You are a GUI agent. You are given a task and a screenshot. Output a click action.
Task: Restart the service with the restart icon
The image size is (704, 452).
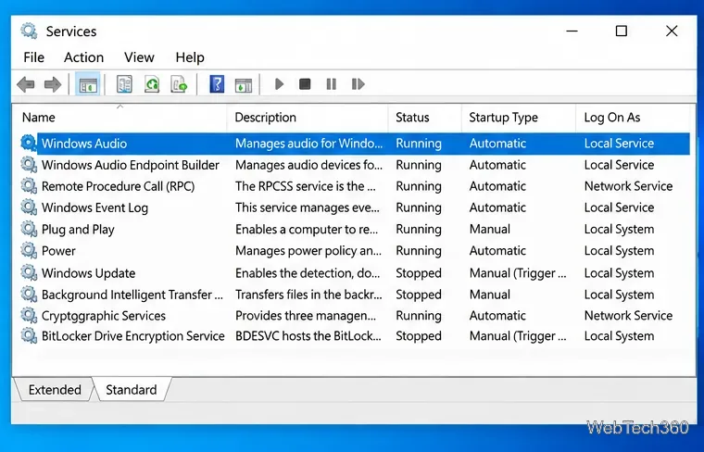[358, 84]
